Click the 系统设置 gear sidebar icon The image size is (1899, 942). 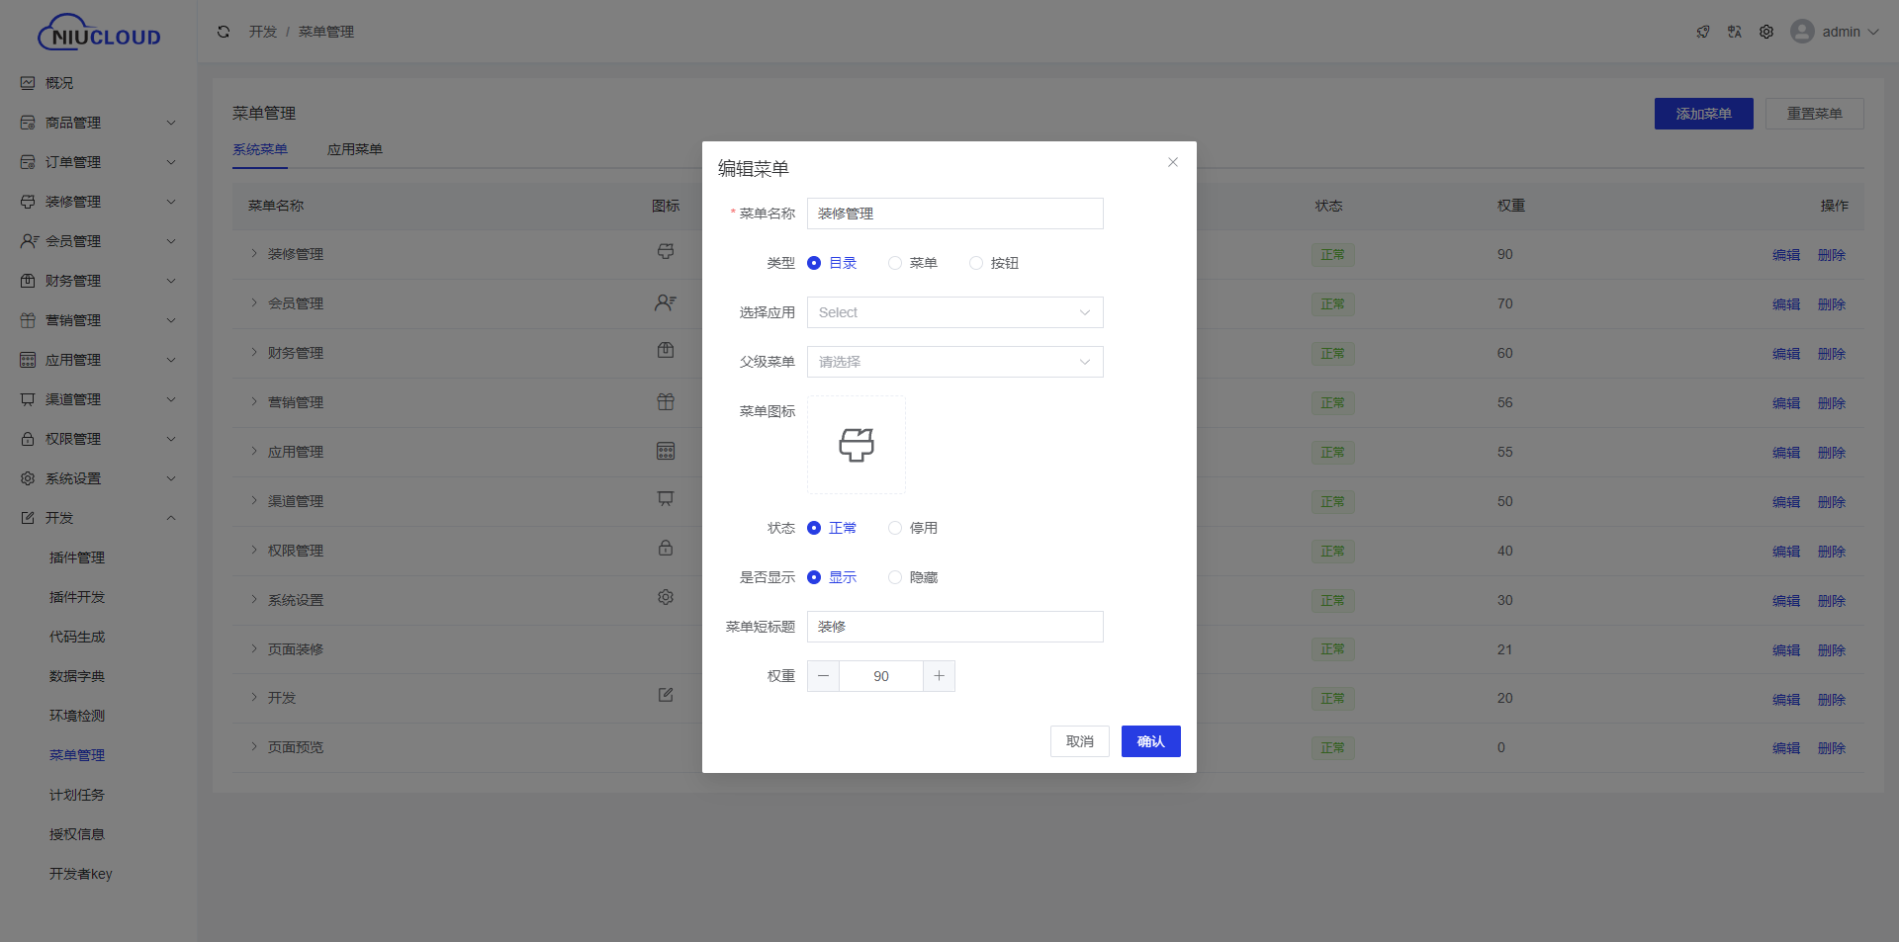coord(28,478)
